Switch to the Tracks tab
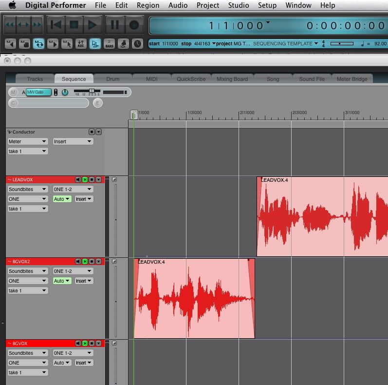The image size is (388, 385). (35, 79)
